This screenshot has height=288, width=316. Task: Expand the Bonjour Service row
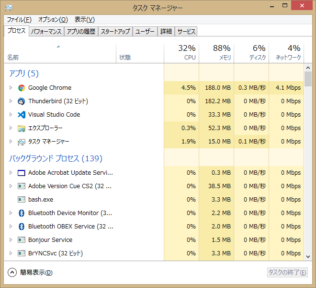[x=11, y=240]
